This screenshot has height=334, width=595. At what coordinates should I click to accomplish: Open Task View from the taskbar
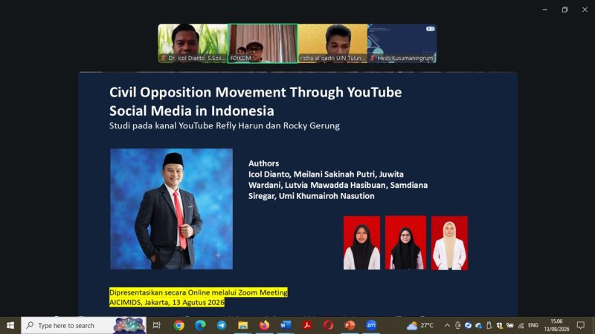click(x=156, y=325)
